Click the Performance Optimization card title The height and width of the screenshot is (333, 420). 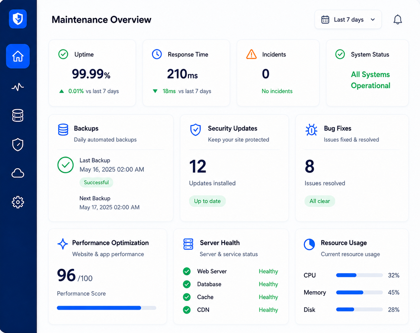pyautogui.click(x=111, y=243)
